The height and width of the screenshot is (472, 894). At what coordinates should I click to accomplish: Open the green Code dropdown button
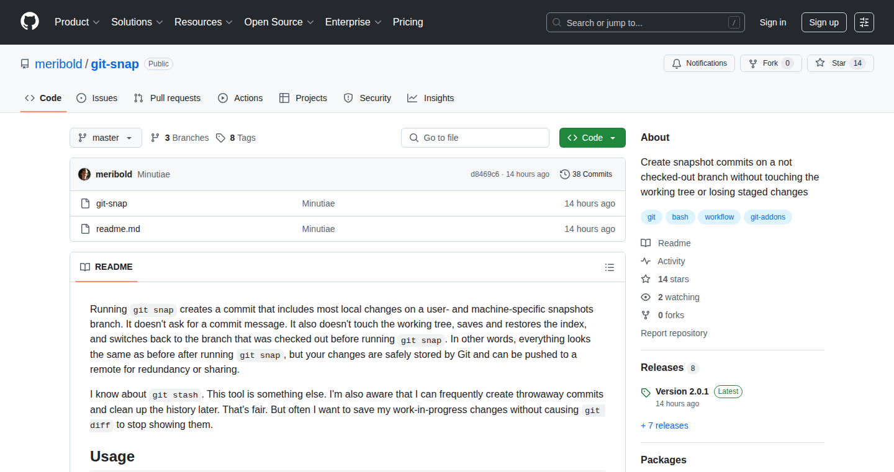[x=592, y=138]
